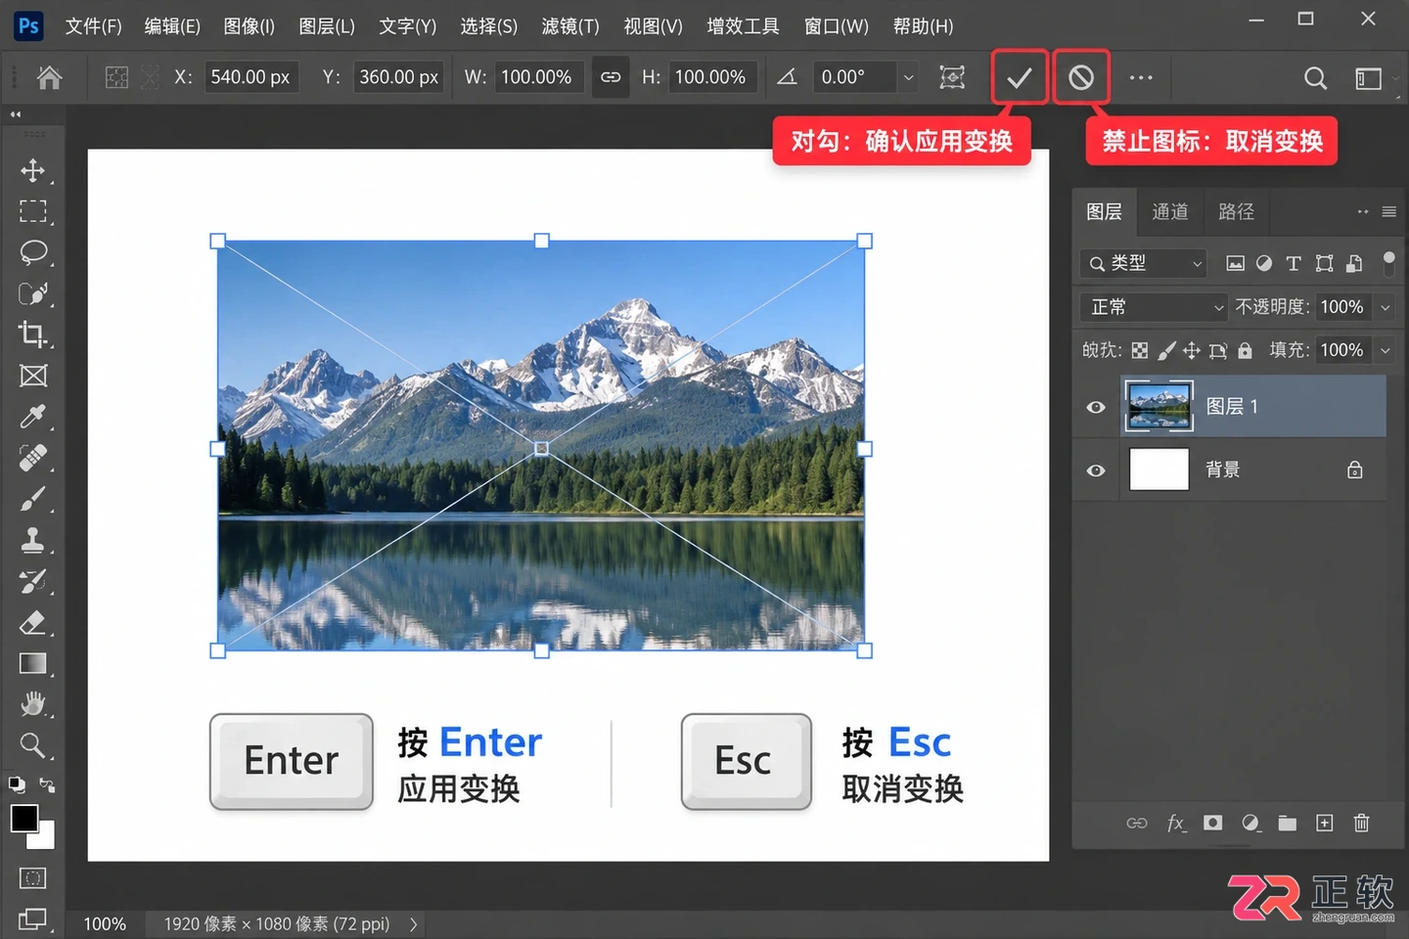Viewport: 1409px width, 939px height.
Task: Open 类型 layer filter dropdown
Action: point(1144,263)
